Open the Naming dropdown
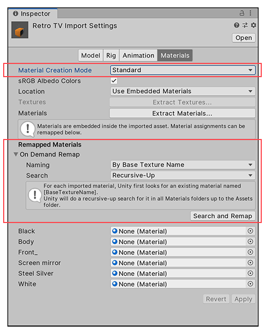 (x=182, y=165)
